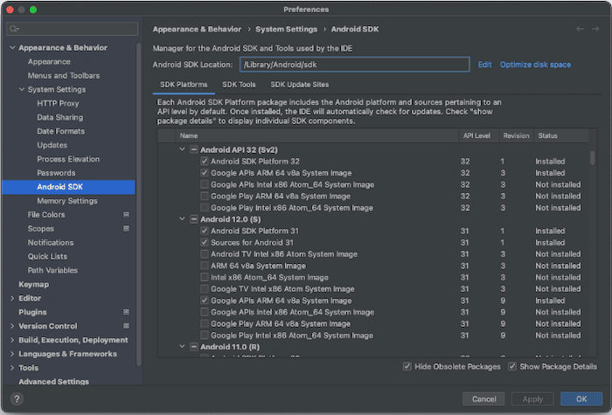Open Quick Lists settings
The image size is (612, 415).
47,256
